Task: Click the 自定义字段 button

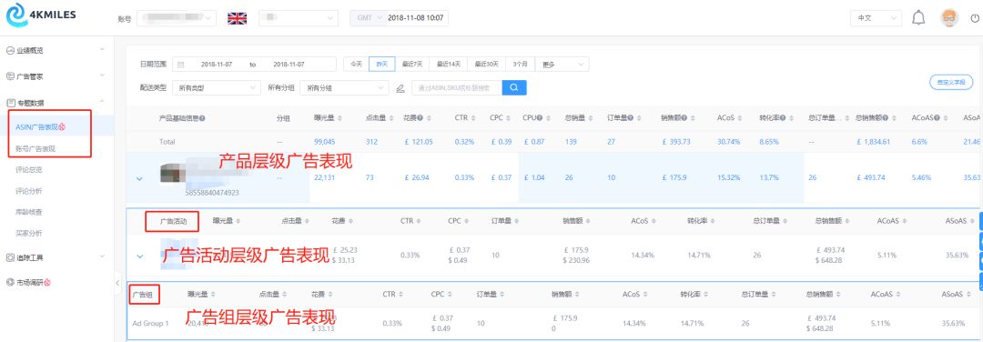Action: 951,82
